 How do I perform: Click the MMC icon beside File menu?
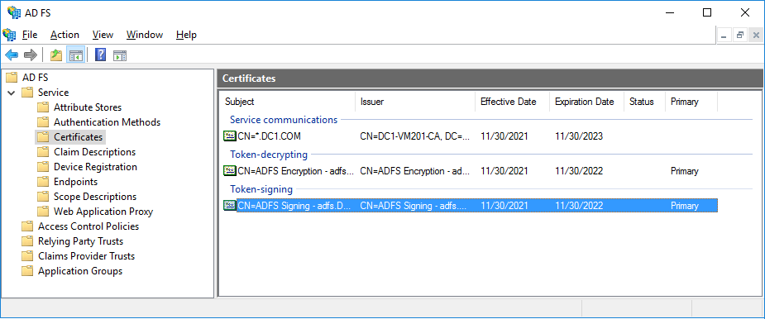coord(9,35)
